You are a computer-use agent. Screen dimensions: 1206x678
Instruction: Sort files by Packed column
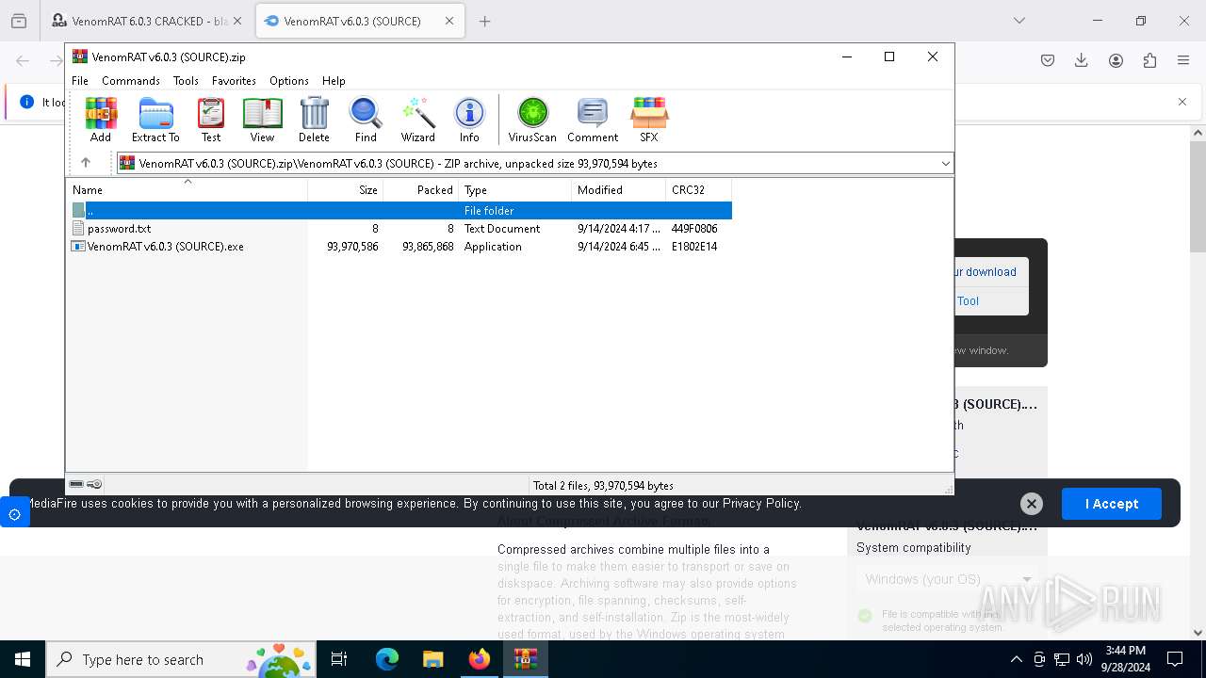(420, 189)
